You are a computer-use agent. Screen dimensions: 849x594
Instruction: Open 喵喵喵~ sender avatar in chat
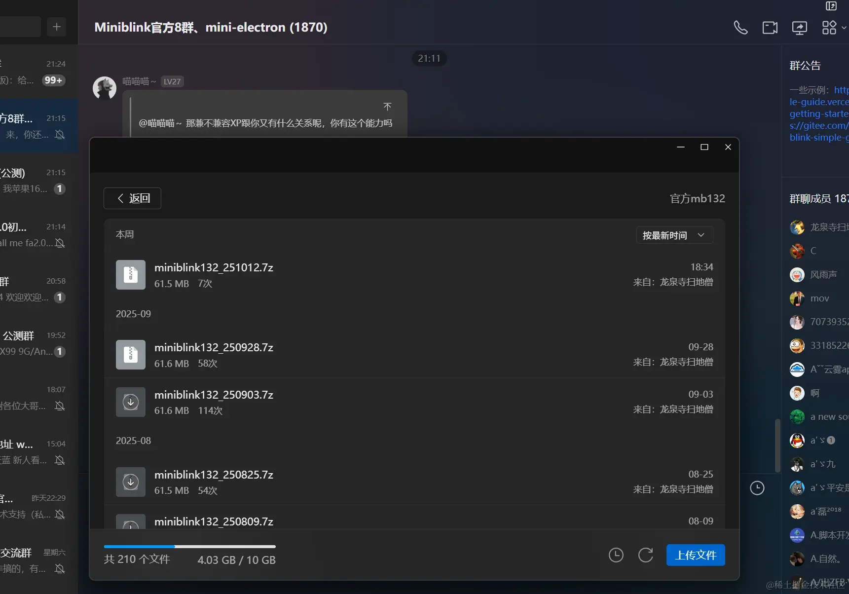click(x=105, y=88)
